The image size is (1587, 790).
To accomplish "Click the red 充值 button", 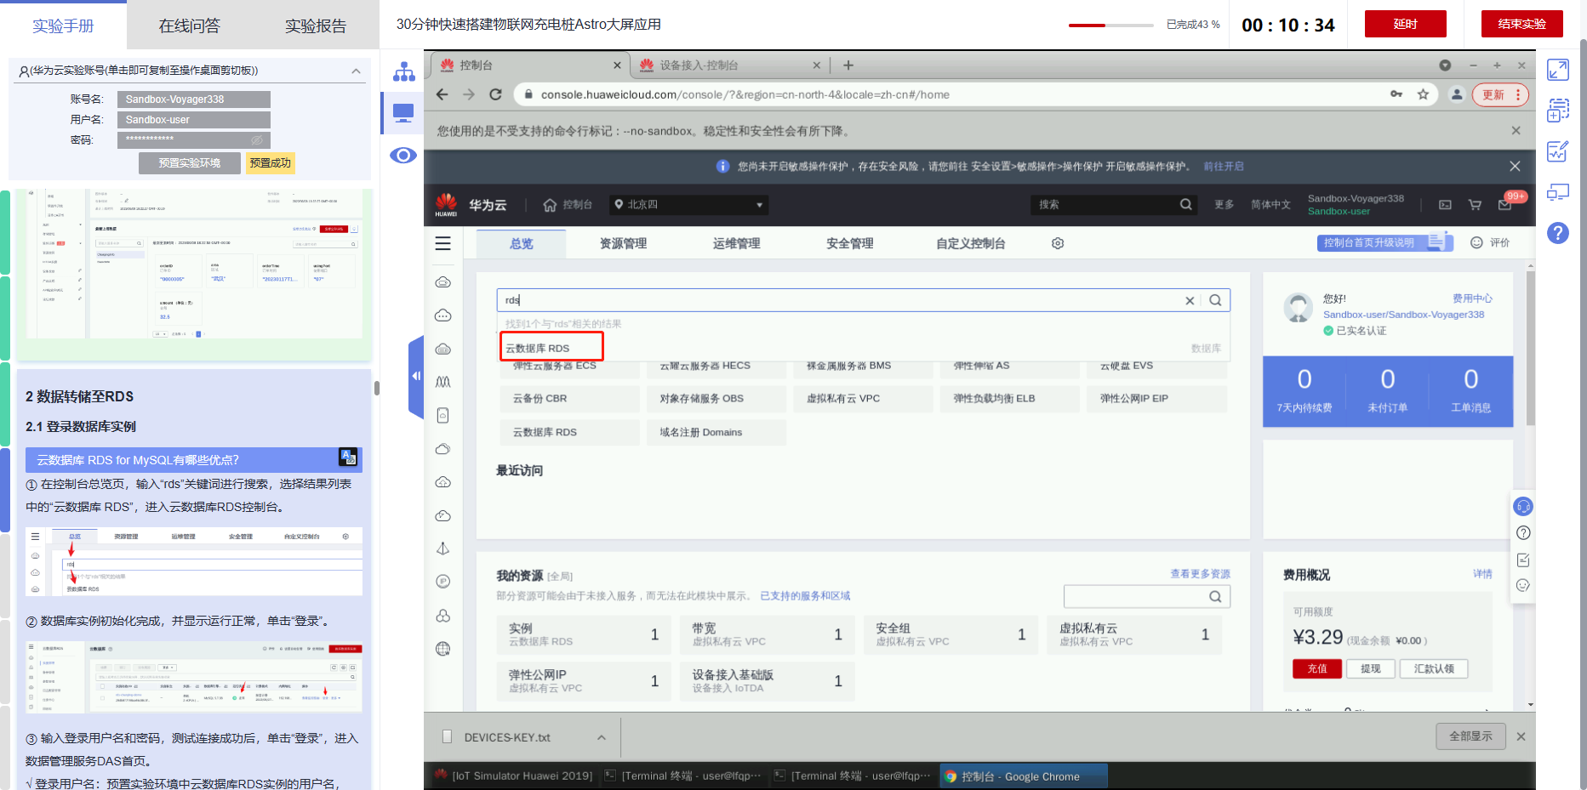I will pos(1317,668).
